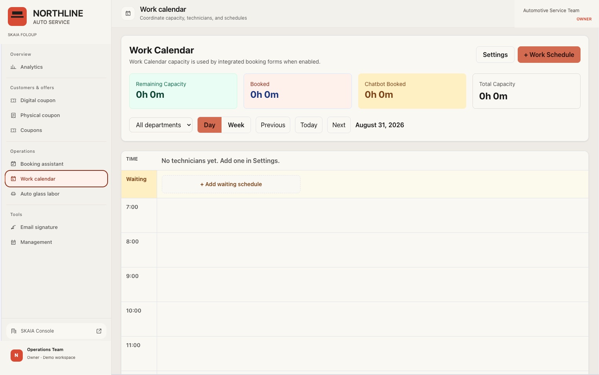Click the Work calendar sidebar icon
599x375 pixels.
pyautogui.click(x=13, y=179)
